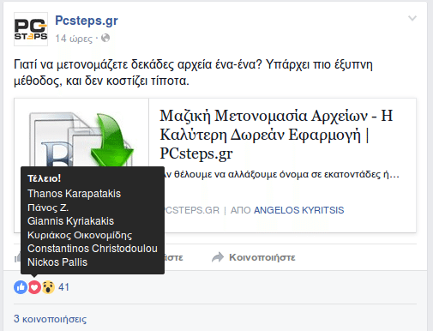Click Κυριάκος Οικονομίδης in the tooltip
Image resolution: width=433 pixels, height=331 pixels.
coord(80,235)
